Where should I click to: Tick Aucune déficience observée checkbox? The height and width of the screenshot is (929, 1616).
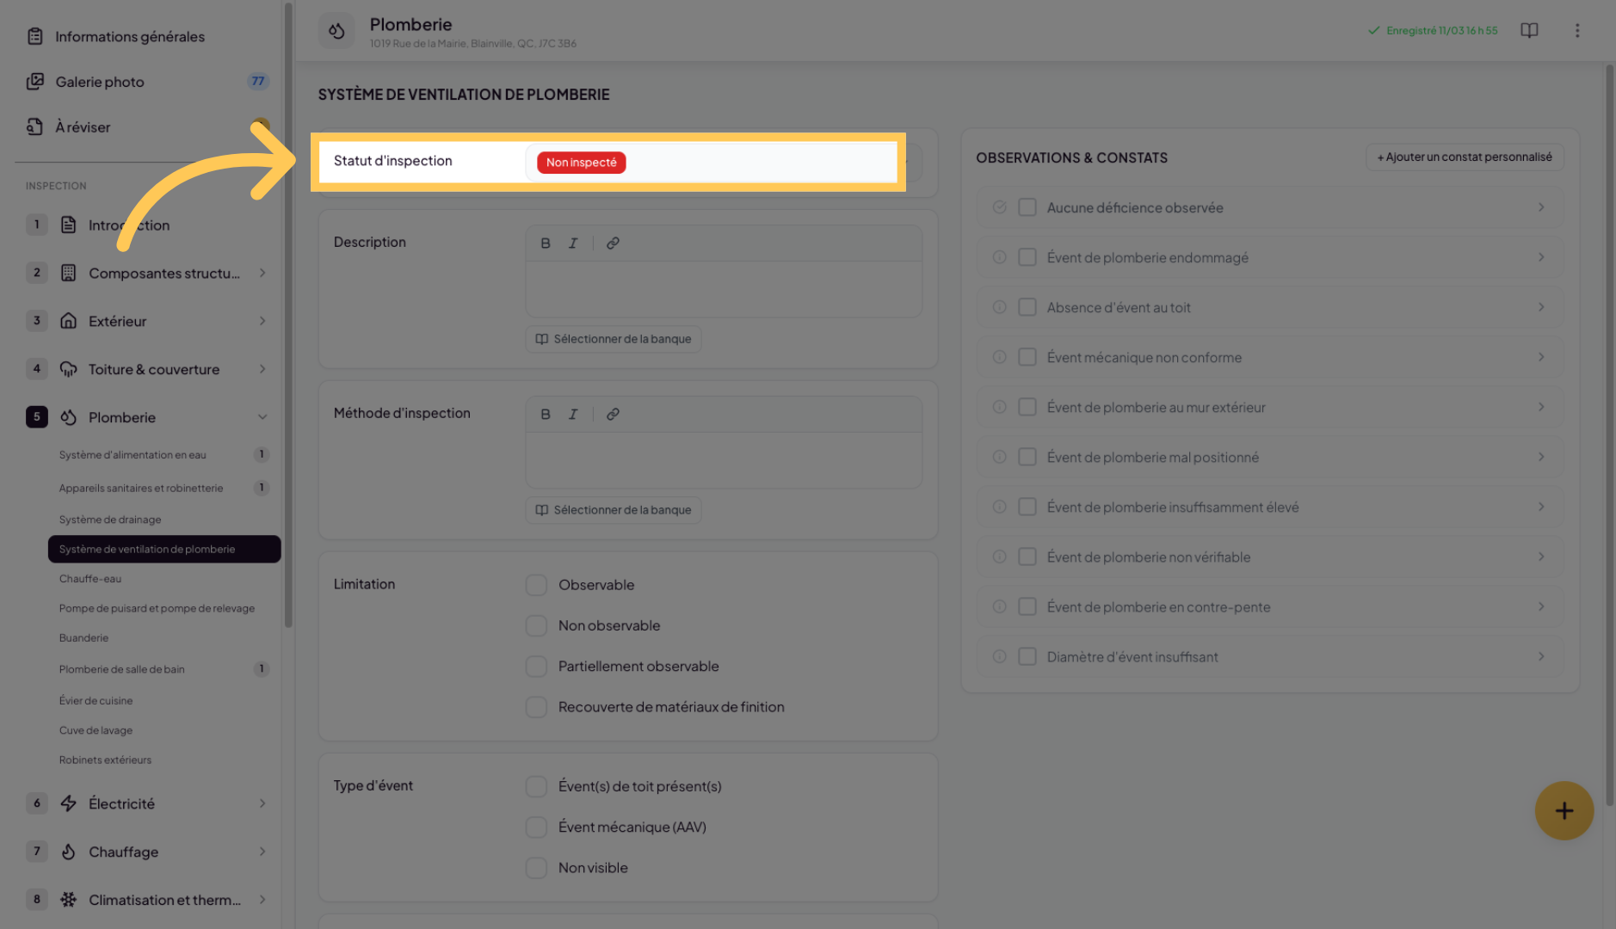[x=1027, y=207]
